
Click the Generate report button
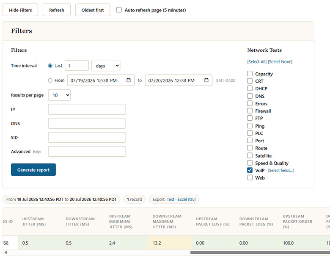click(x=33, y=170)
